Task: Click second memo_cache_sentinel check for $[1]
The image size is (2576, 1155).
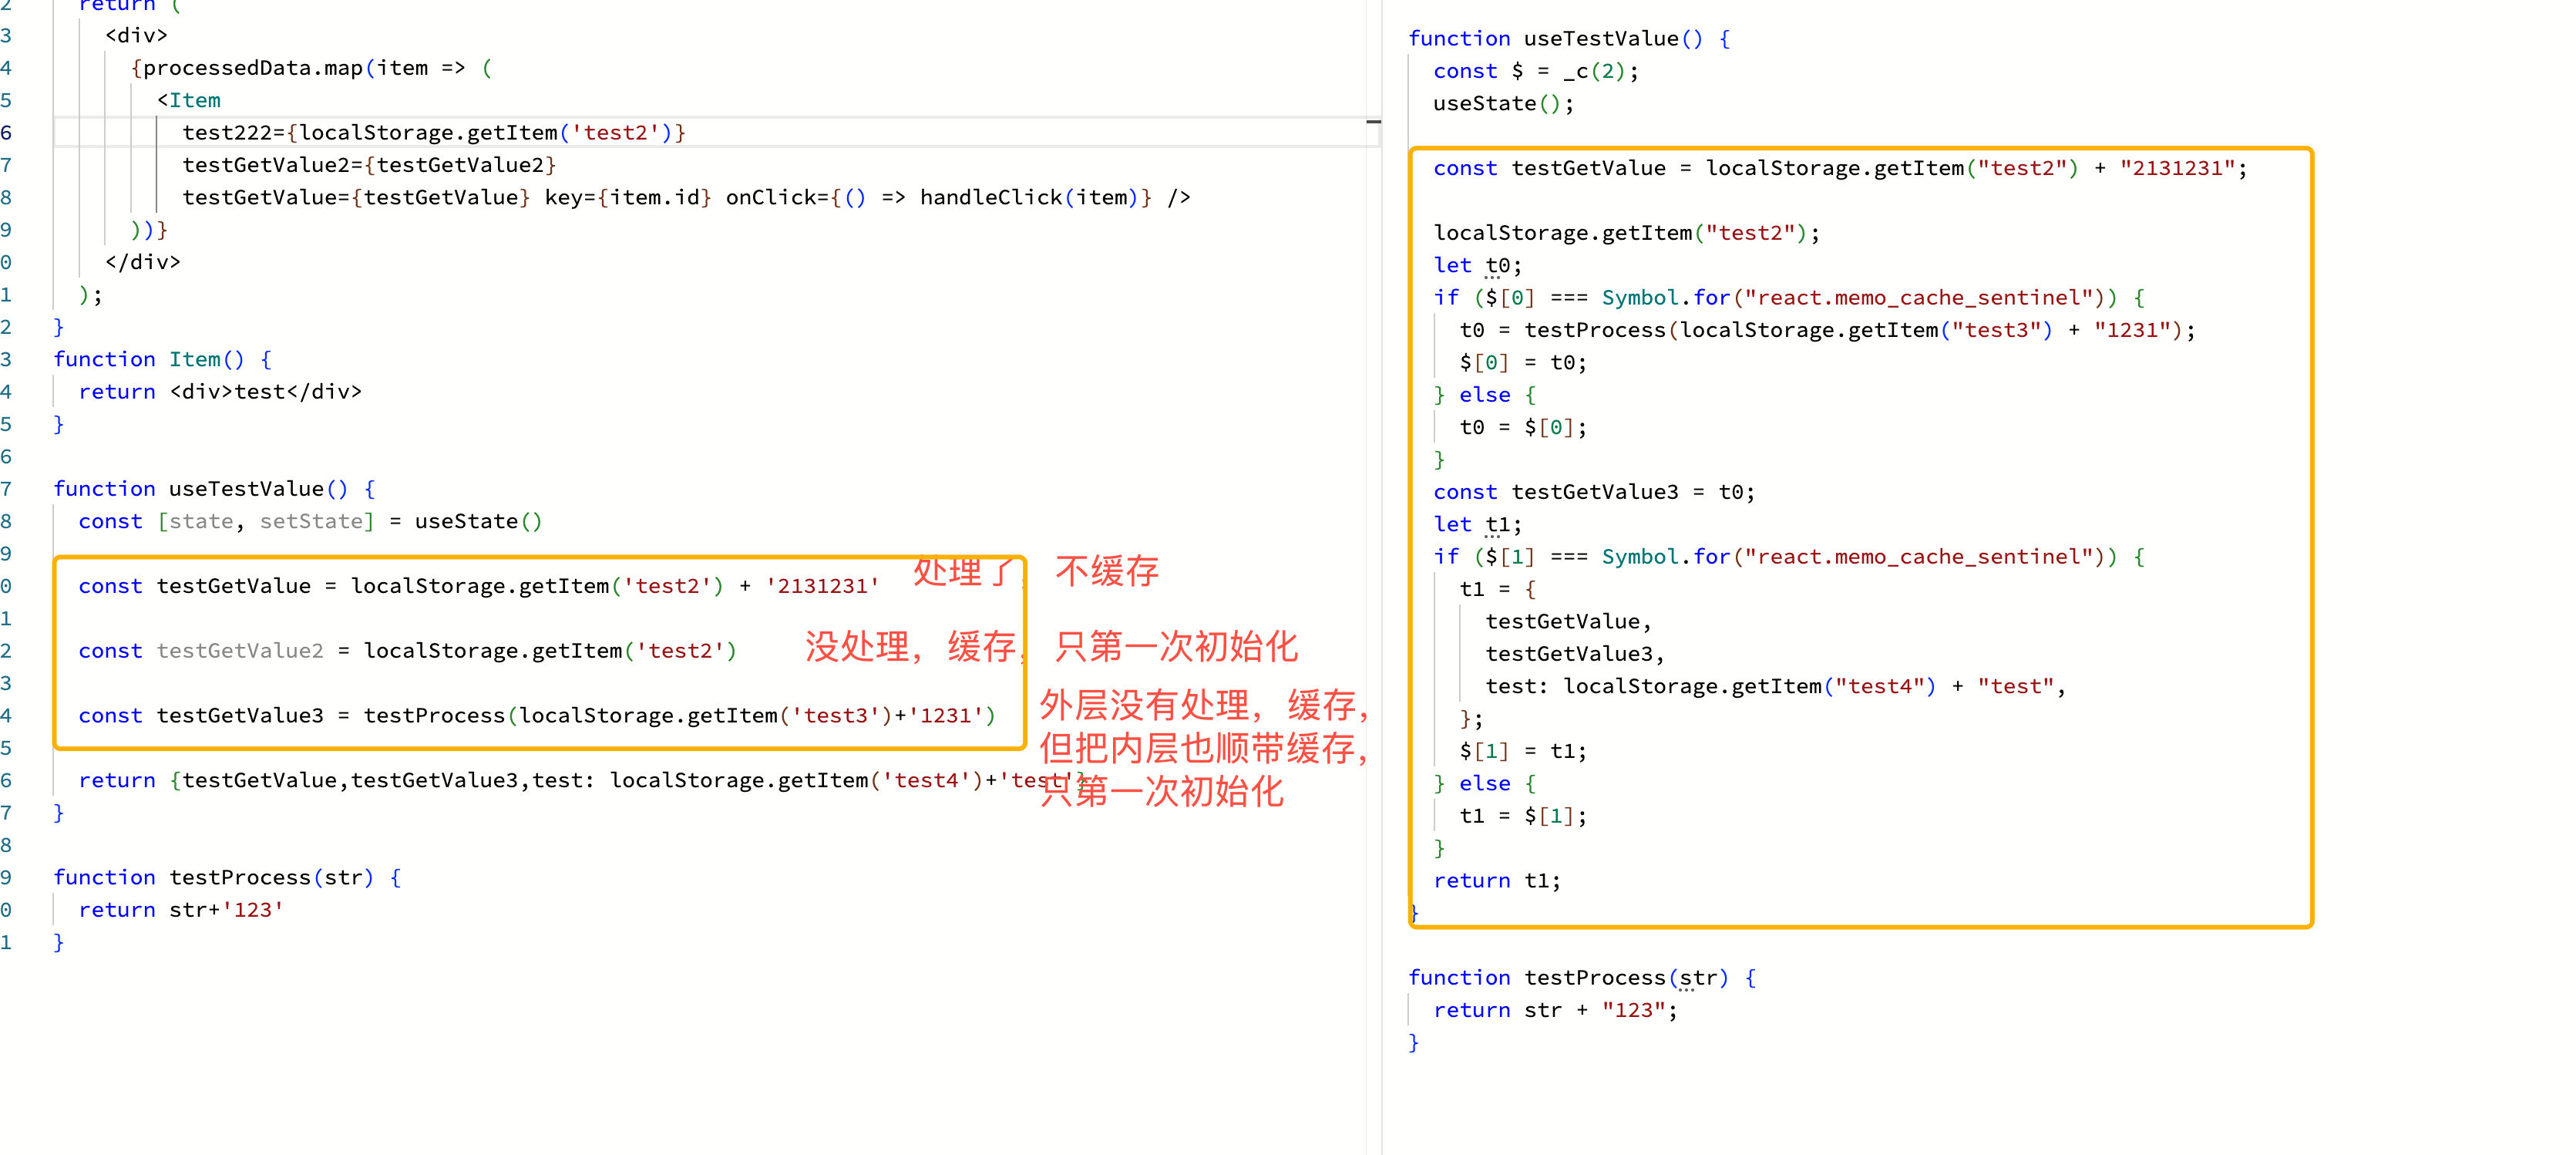Action: [1789, 557]
